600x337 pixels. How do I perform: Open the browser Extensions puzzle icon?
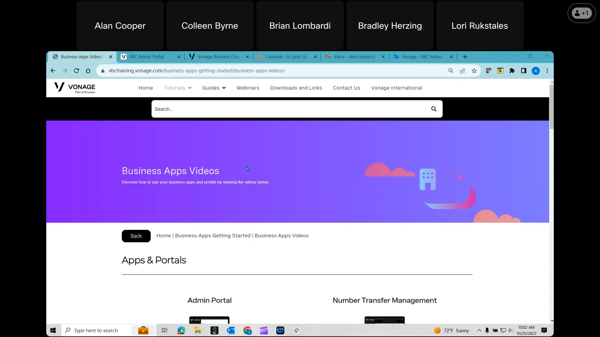(512, 71)
